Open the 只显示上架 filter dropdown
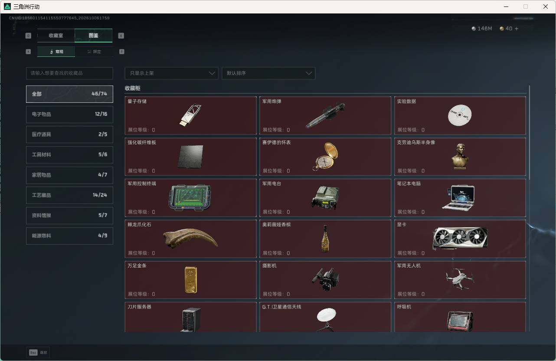The height and width of the screenshot is (361, 556). [171, 73]
